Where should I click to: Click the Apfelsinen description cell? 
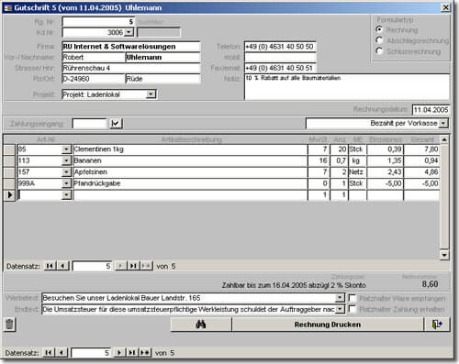(190, 172)
